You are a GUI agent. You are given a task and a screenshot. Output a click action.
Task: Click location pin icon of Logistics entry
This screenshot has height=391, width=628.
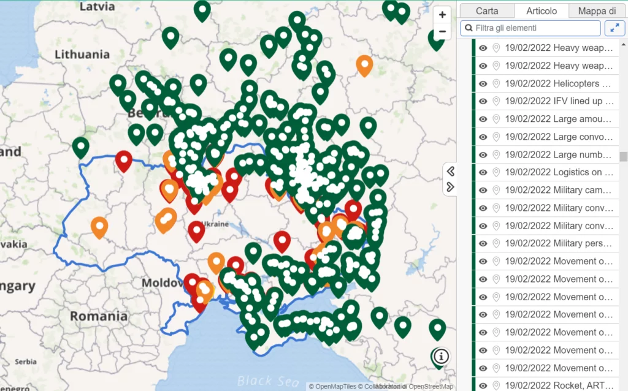(x=496, y=172)
